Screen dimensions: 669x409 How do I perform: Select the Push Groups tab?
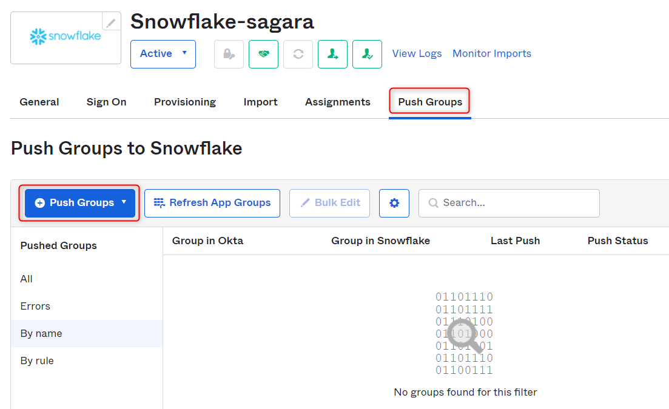pos(430,102)
